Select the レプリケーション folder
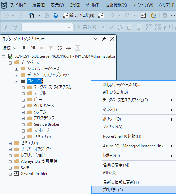The height and width of the screenshot is (194, 176). click(33, 155)
